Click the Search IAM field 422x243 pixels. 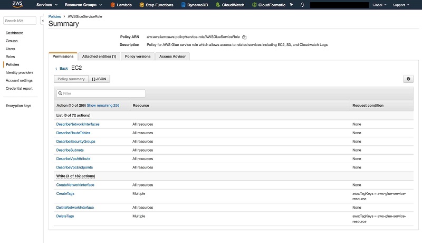[20, 21]
